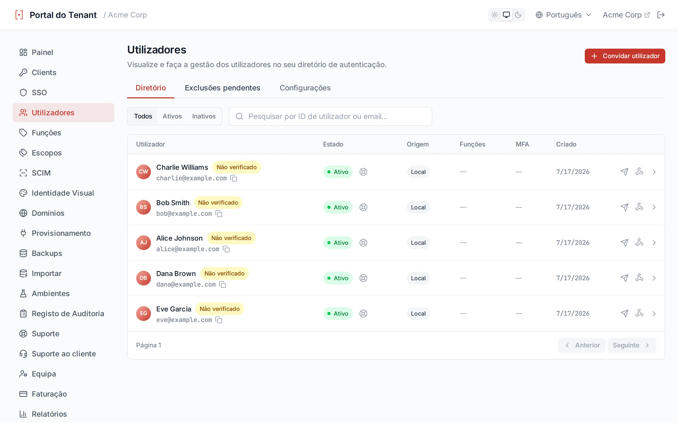Screen dimensions: 678x423
Task: Go to Equipa sidebar item
Action: coord(63,374)
